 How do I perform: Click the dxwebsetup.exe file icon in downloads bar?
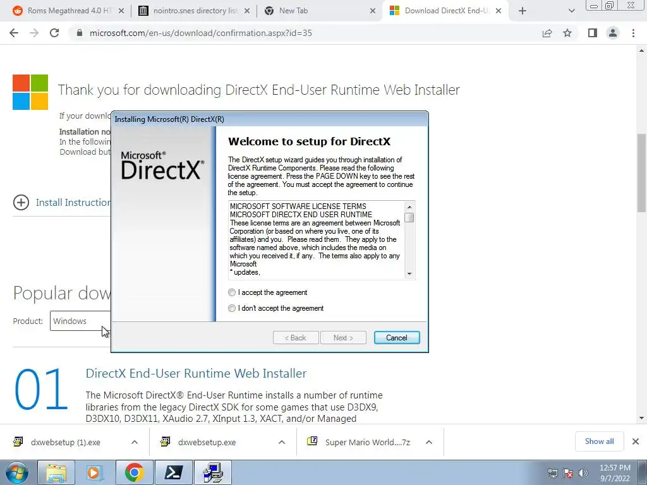(165, 441)
